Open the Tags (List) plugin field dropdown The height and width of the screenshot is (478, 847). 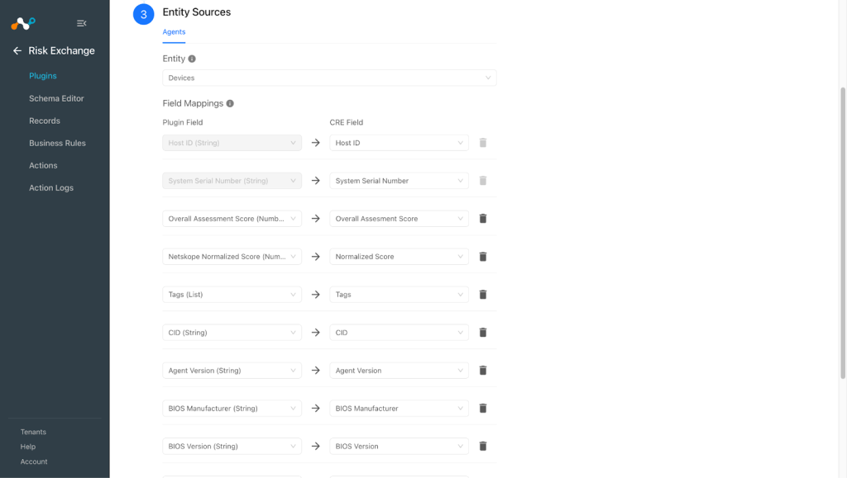pos(232,295)
